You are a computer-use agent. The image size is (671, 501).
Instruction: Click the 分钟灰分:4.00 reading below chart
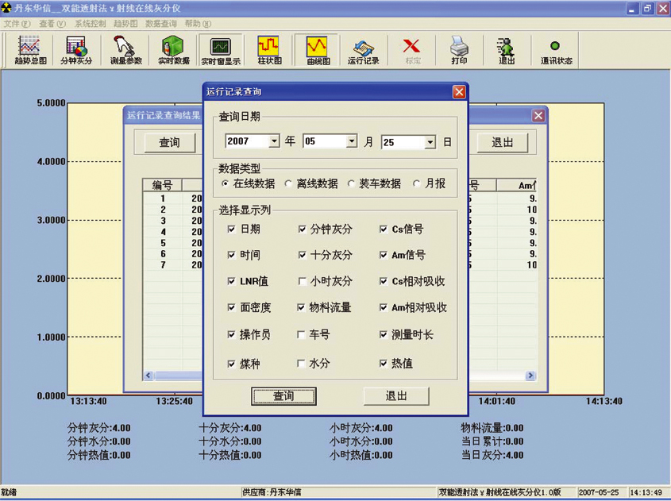click(x=98, y=428)
